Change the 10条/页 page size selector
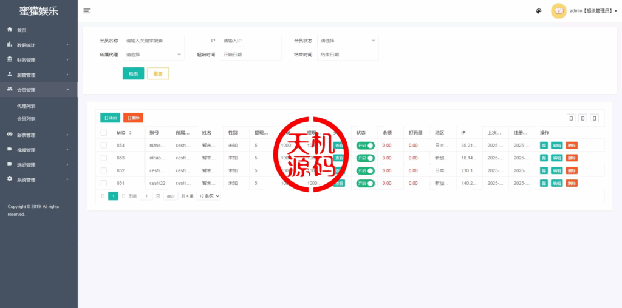Image resolution: width=622 pixels, height=308 pixels. [x=208, y=196]
